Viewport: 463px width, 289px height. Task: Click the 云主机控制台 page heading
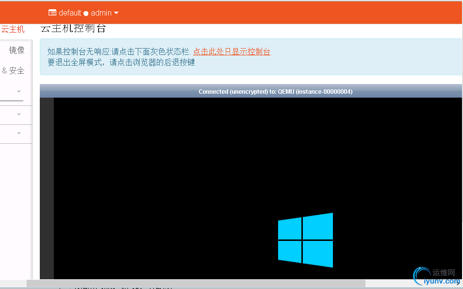73,28
